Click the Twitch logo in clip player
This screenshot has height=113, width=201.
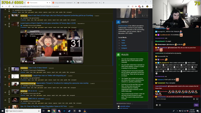pos(79,62)
